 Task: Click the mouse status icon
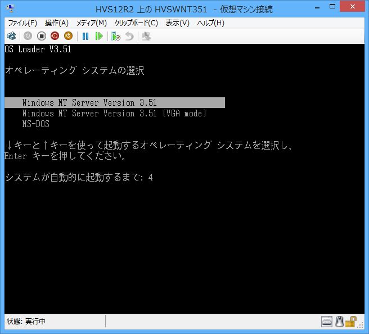tap(339, 322)
